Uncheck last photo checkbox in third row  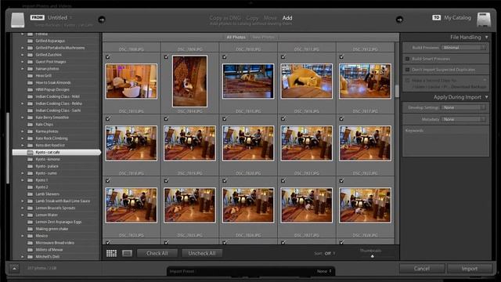tap(341, 181)
